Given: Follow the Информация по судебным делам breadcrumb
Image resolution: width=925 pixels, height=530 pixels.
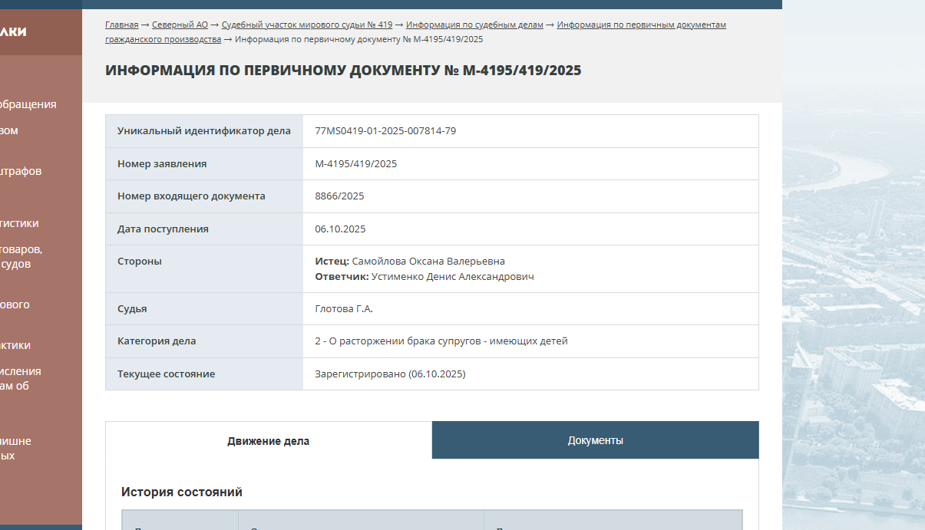Looking at the screenshot, I should point(474,25).
